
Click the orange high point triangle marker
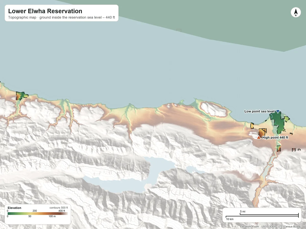pyautogui.click(x=259, y=137)
